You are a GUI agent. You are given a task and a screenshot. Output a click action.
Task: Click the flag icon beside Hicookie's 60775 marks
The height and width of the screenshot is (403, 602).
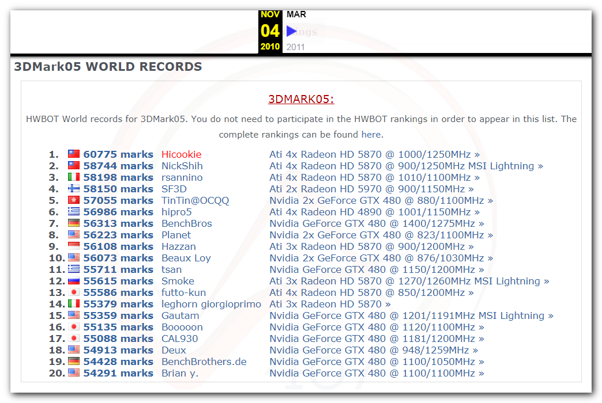click(x=74, y=154)
